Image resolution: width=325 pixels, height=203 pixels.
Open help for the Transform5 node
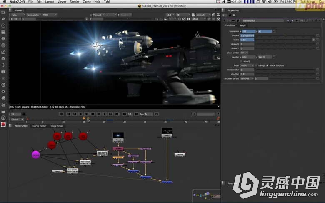(x=312, y=21)
